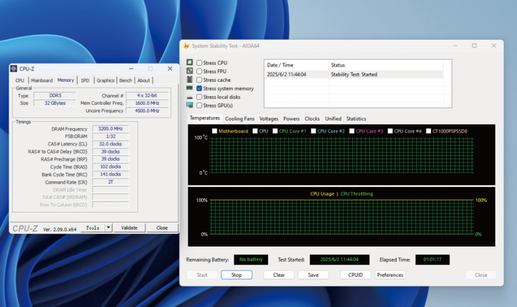Click the memory Type DDR5 field
Image resolution: width=517 pixels, height=307 pixels.
click(x=55, y=95)
